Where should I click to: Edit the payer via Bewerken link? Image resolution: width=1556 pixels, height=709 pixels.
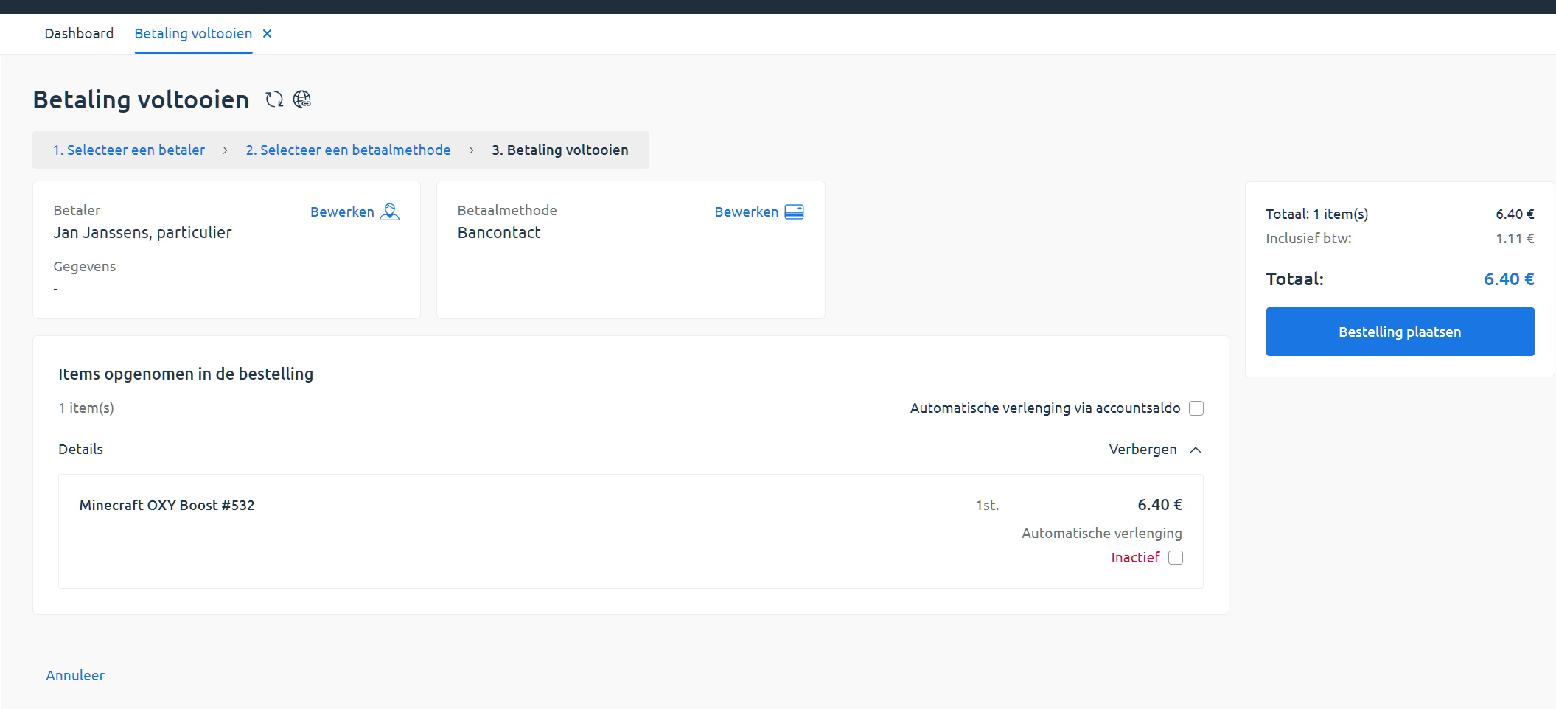342,212
